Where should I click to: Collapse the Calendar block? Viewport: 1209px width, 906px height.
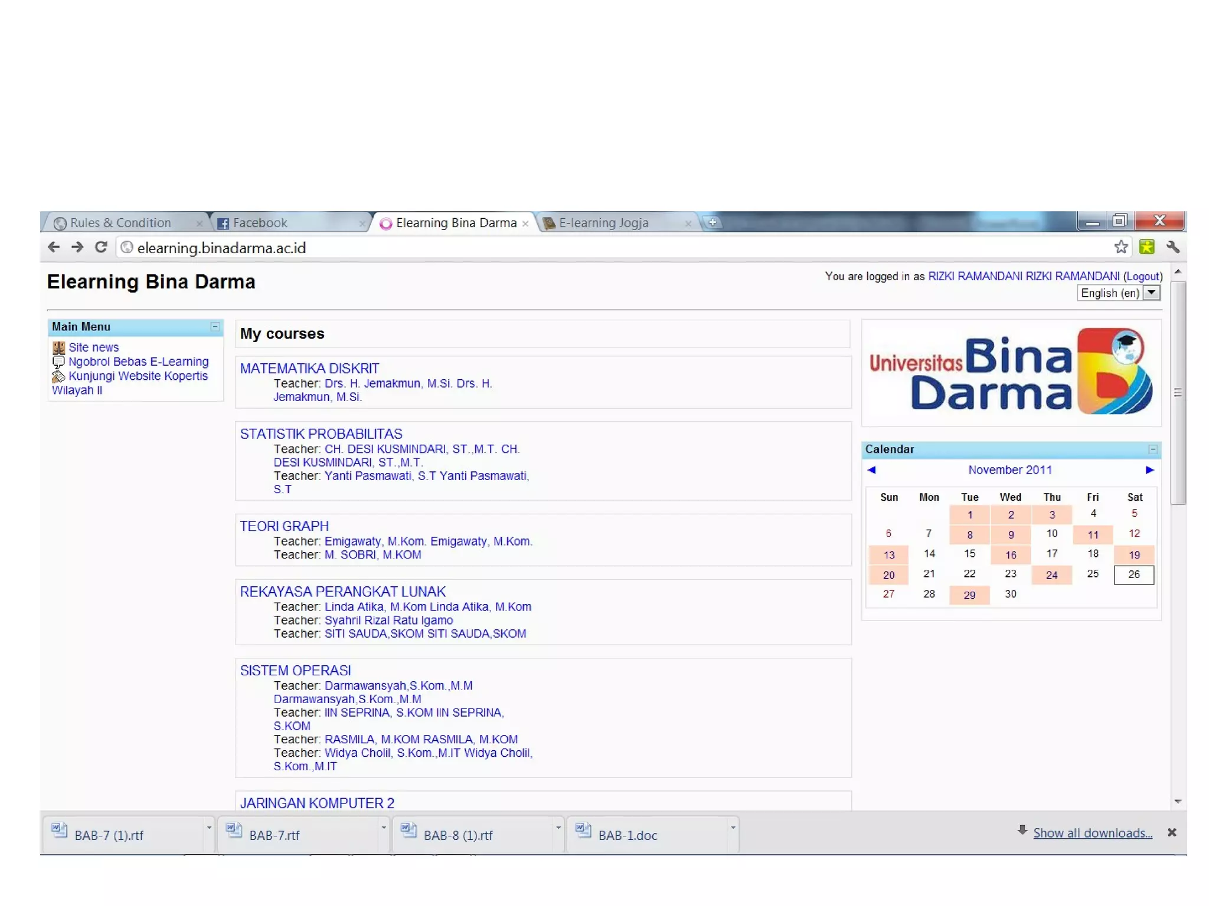tap(1152, 449)
